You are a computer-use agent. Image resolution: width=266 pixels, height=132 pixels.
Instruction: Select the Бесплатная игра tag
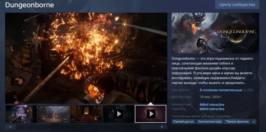tap(210, 122)
